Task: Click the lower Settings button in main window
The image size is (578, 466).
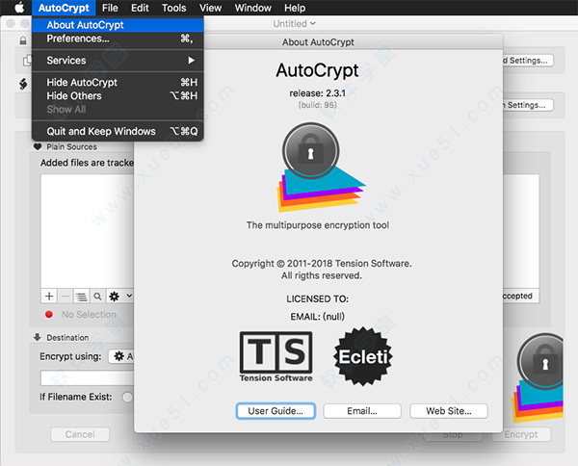Action: click(x=527, y=105)
